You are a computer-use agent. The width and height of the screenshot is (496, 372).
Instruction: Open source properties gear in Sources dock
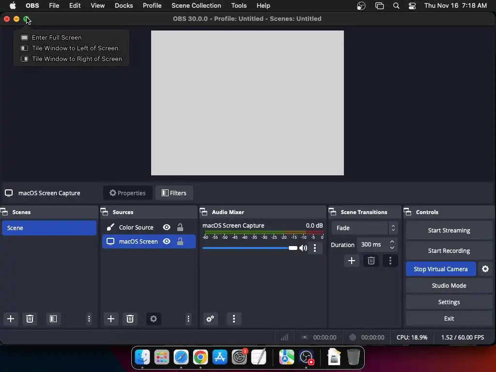point(154,319)
